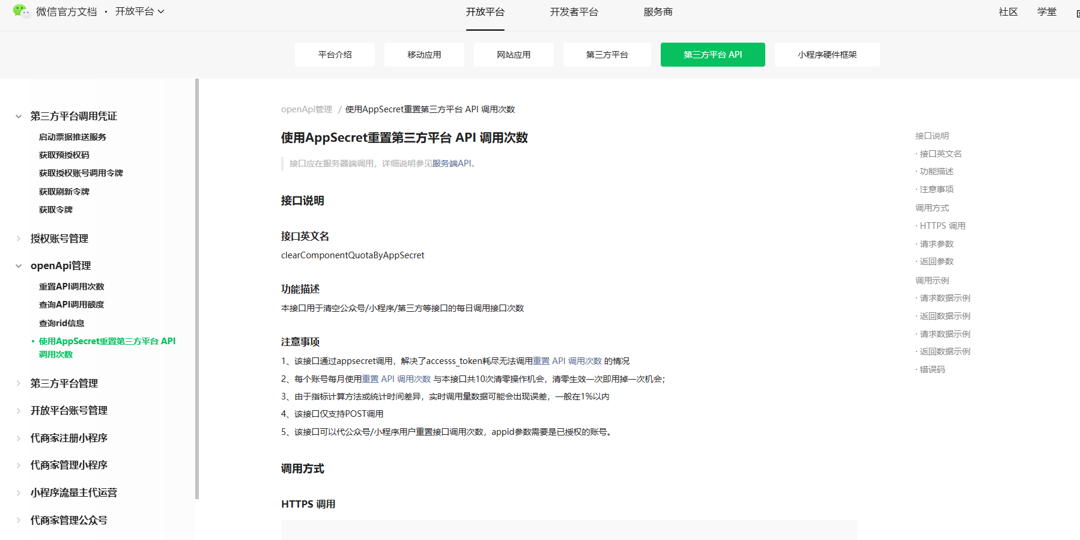Jump to 调用示例 in the outline
Screen dimensions: 1080x540
pyautogui.click(x=932, y=281)
